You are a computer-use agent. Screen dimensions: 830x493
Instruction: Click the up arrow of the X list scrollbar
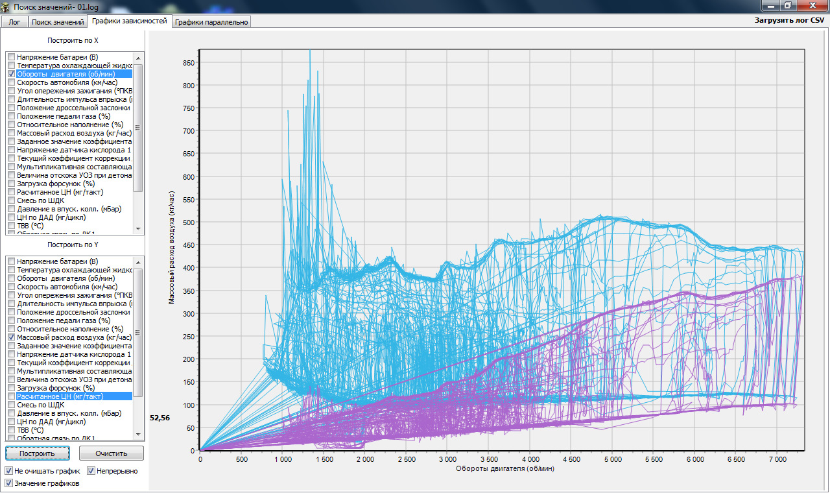coord(138,57)
